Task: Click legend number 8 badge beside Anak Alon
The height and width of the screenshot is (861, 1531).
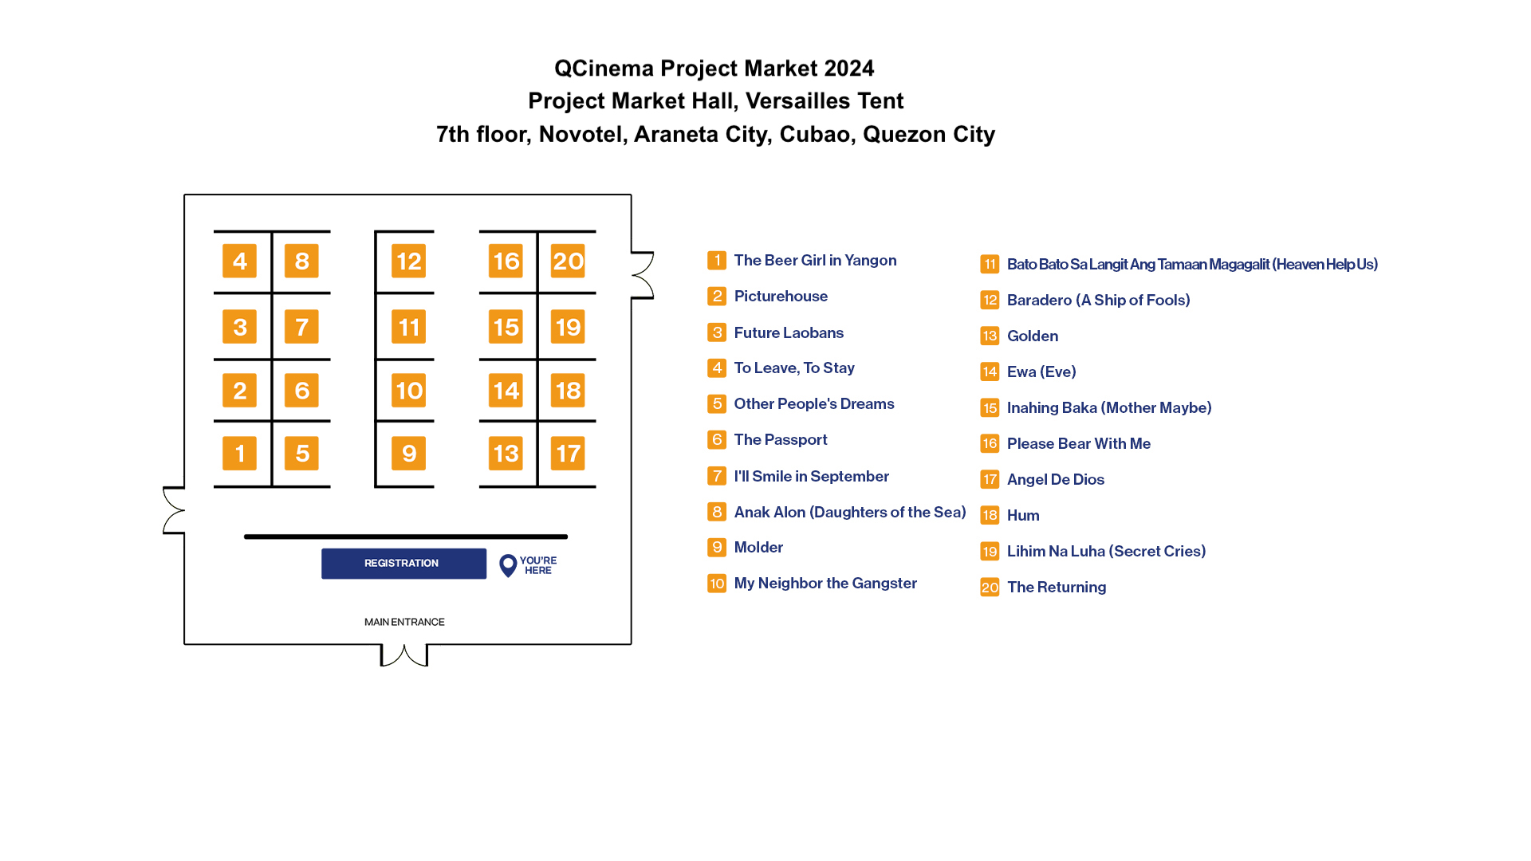Action: tap(717, 512)
